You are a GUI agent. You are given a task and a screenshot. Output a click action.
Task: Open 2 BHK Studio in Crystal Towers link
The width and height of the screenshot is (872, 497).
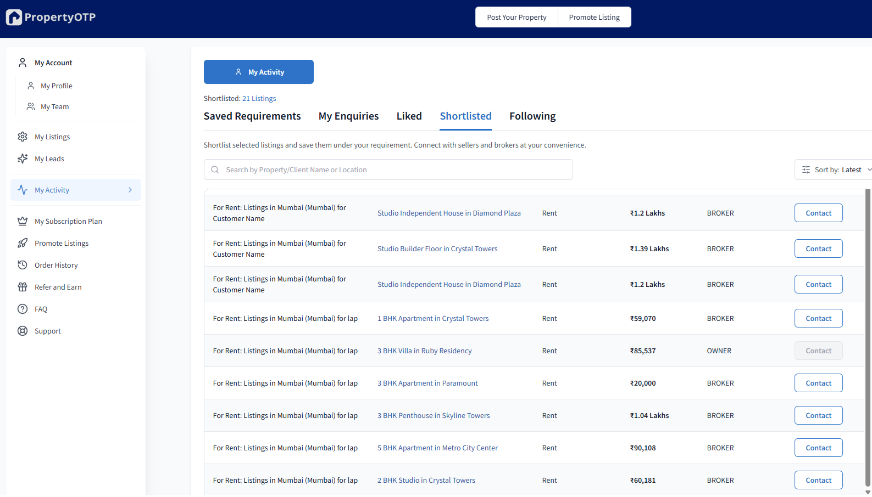click(x=426, y=480)
